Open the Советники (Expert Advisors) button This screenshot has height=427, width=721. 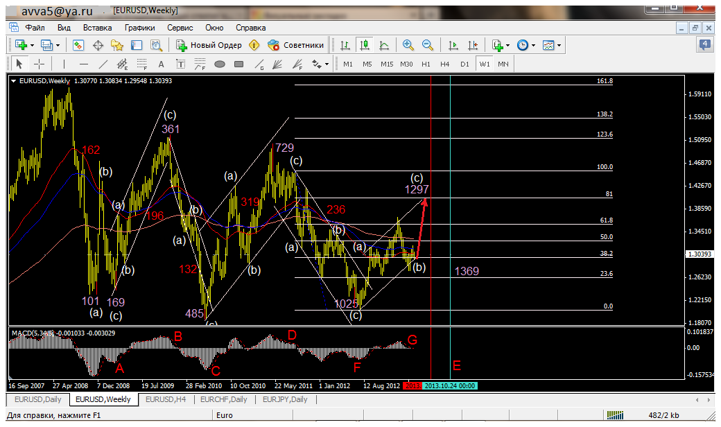pos(296,45)
